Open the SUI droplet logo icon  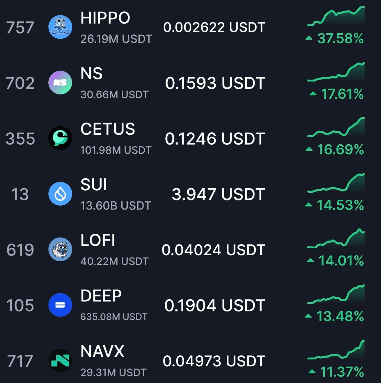pyautogui.click(x=60, y=194)
